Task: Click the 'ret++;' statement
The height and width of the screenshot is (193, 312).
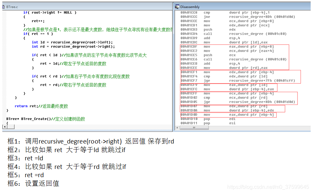Action: 38,21
